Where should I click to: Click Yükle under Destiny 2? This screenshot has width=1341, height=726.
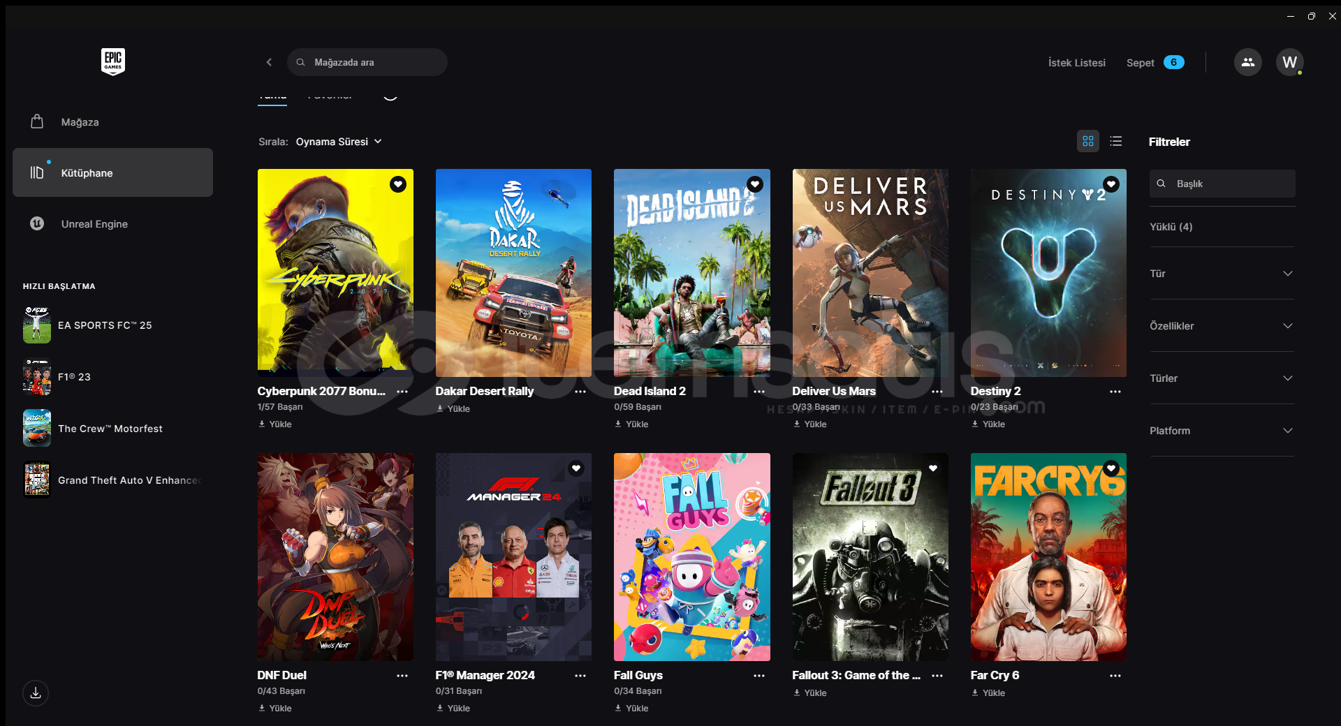coord(988,424)
